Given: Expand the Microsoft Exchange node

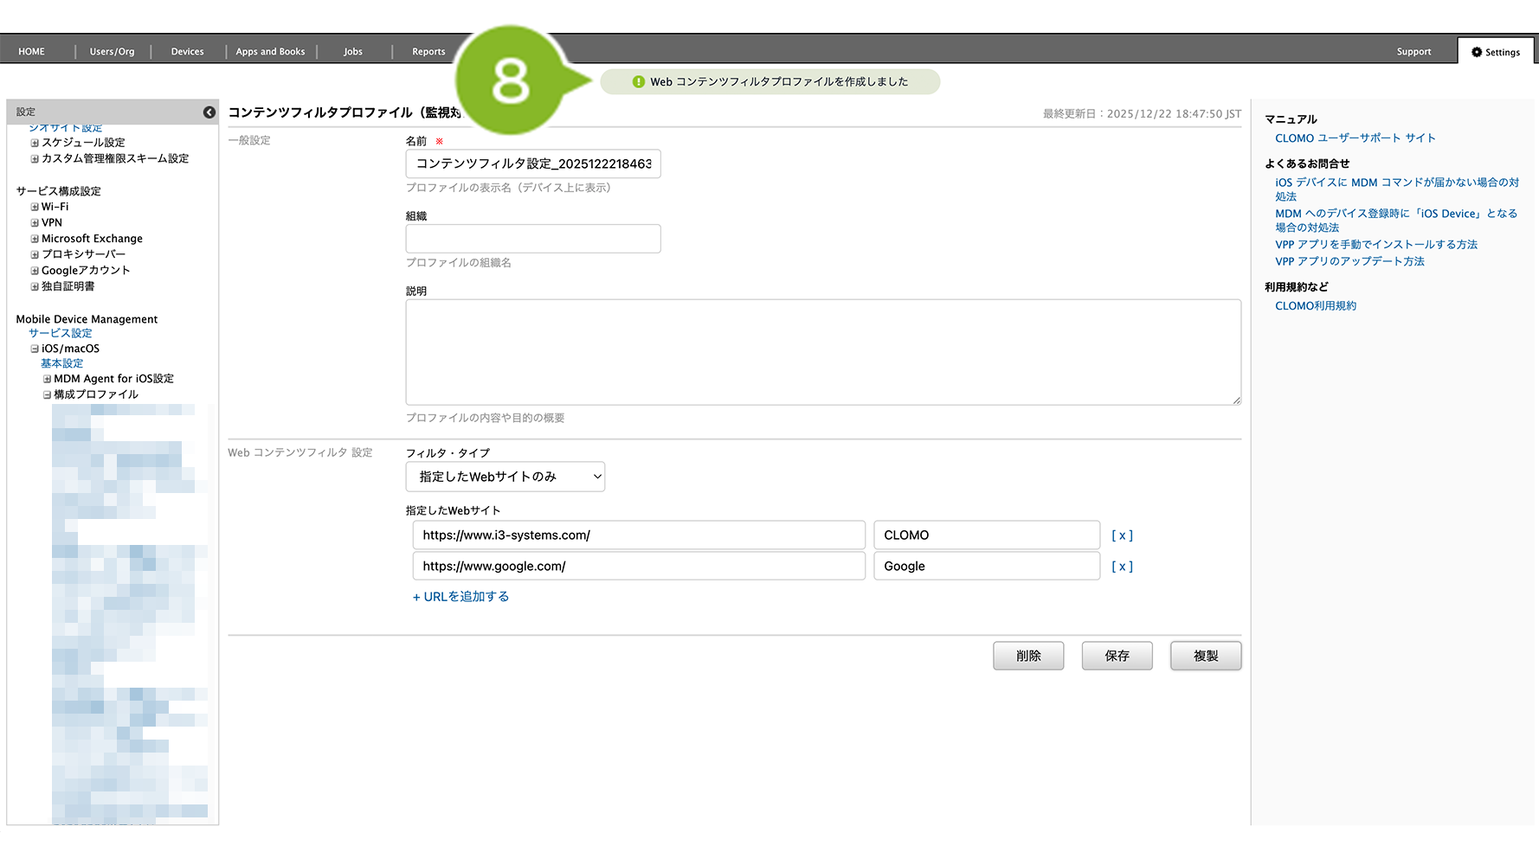Looking at the screenshot, I should [35, 240].
